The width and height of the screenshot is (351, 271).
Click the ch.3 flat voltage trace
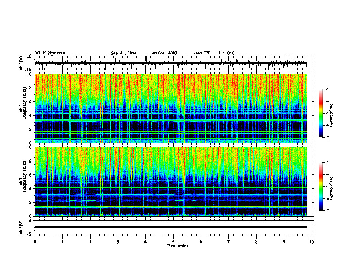tap(171, 227)
